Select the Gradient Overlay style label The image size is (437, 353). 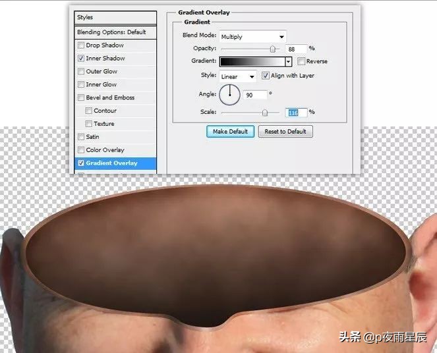click(112, 163)
